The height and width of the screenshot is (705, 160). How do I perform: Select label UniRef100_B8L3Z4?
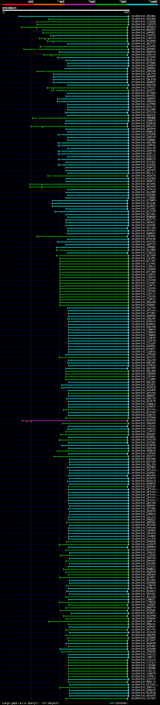143,464
